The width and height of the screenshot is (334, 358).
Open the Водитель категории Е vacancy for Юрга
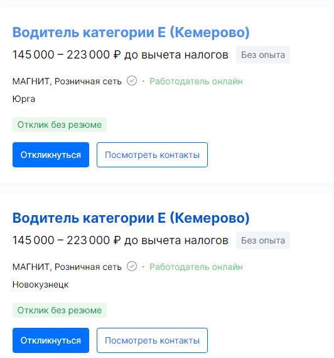131,33
